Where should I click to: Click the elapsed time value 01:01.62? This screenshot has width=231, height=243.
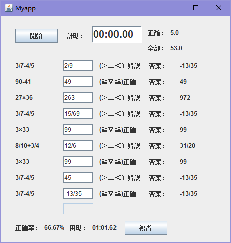pos(104,228)
